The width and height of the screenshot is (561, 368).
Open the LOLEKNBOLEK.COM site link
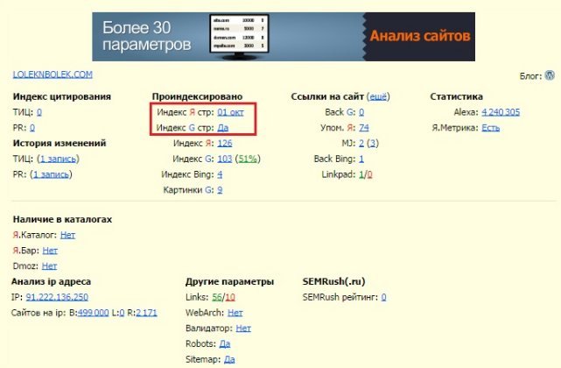[x=53, y=74]
